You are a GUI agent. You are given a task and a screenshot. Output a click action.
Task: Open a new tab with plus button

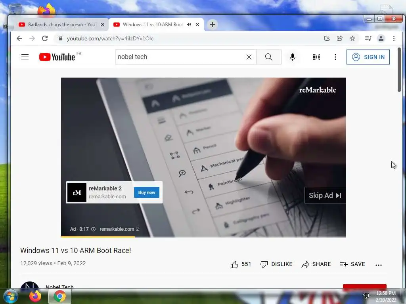213,25
